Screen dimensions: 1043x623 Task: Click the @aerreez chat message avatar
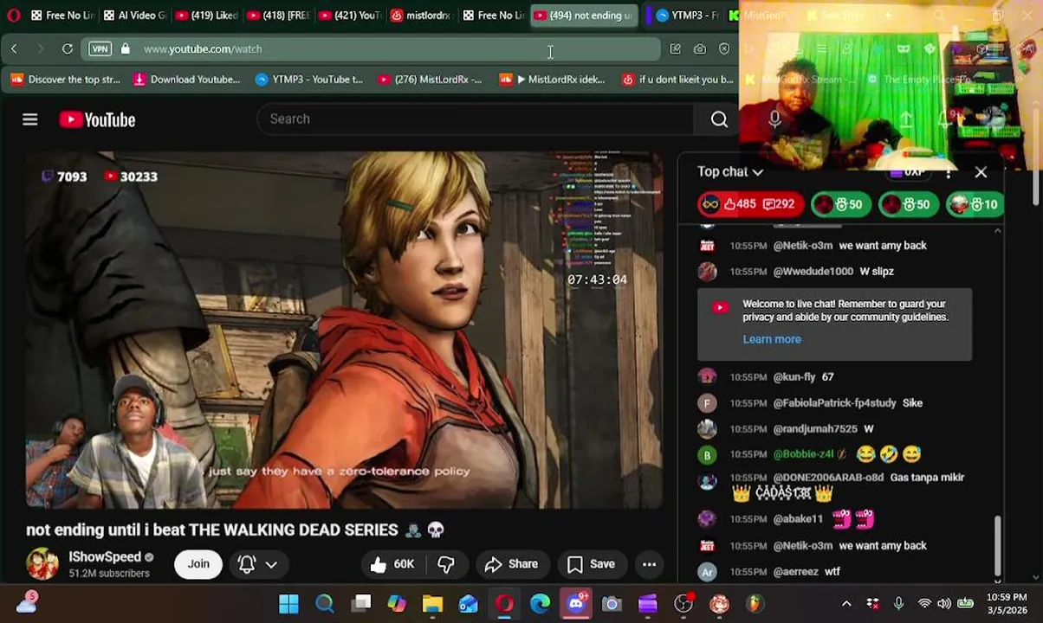(x=708, y=571)
